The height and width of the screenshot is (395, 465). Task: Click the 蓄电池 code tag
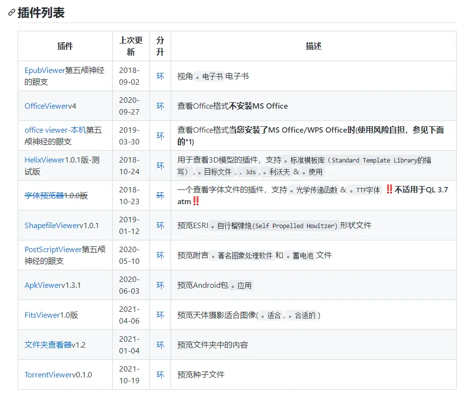tap(300, 256)
